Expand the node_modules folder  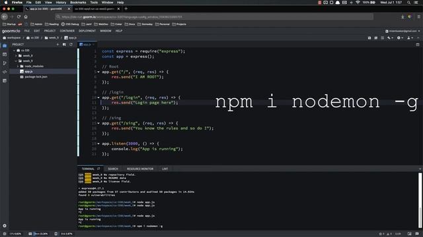(x=18, y=66)
